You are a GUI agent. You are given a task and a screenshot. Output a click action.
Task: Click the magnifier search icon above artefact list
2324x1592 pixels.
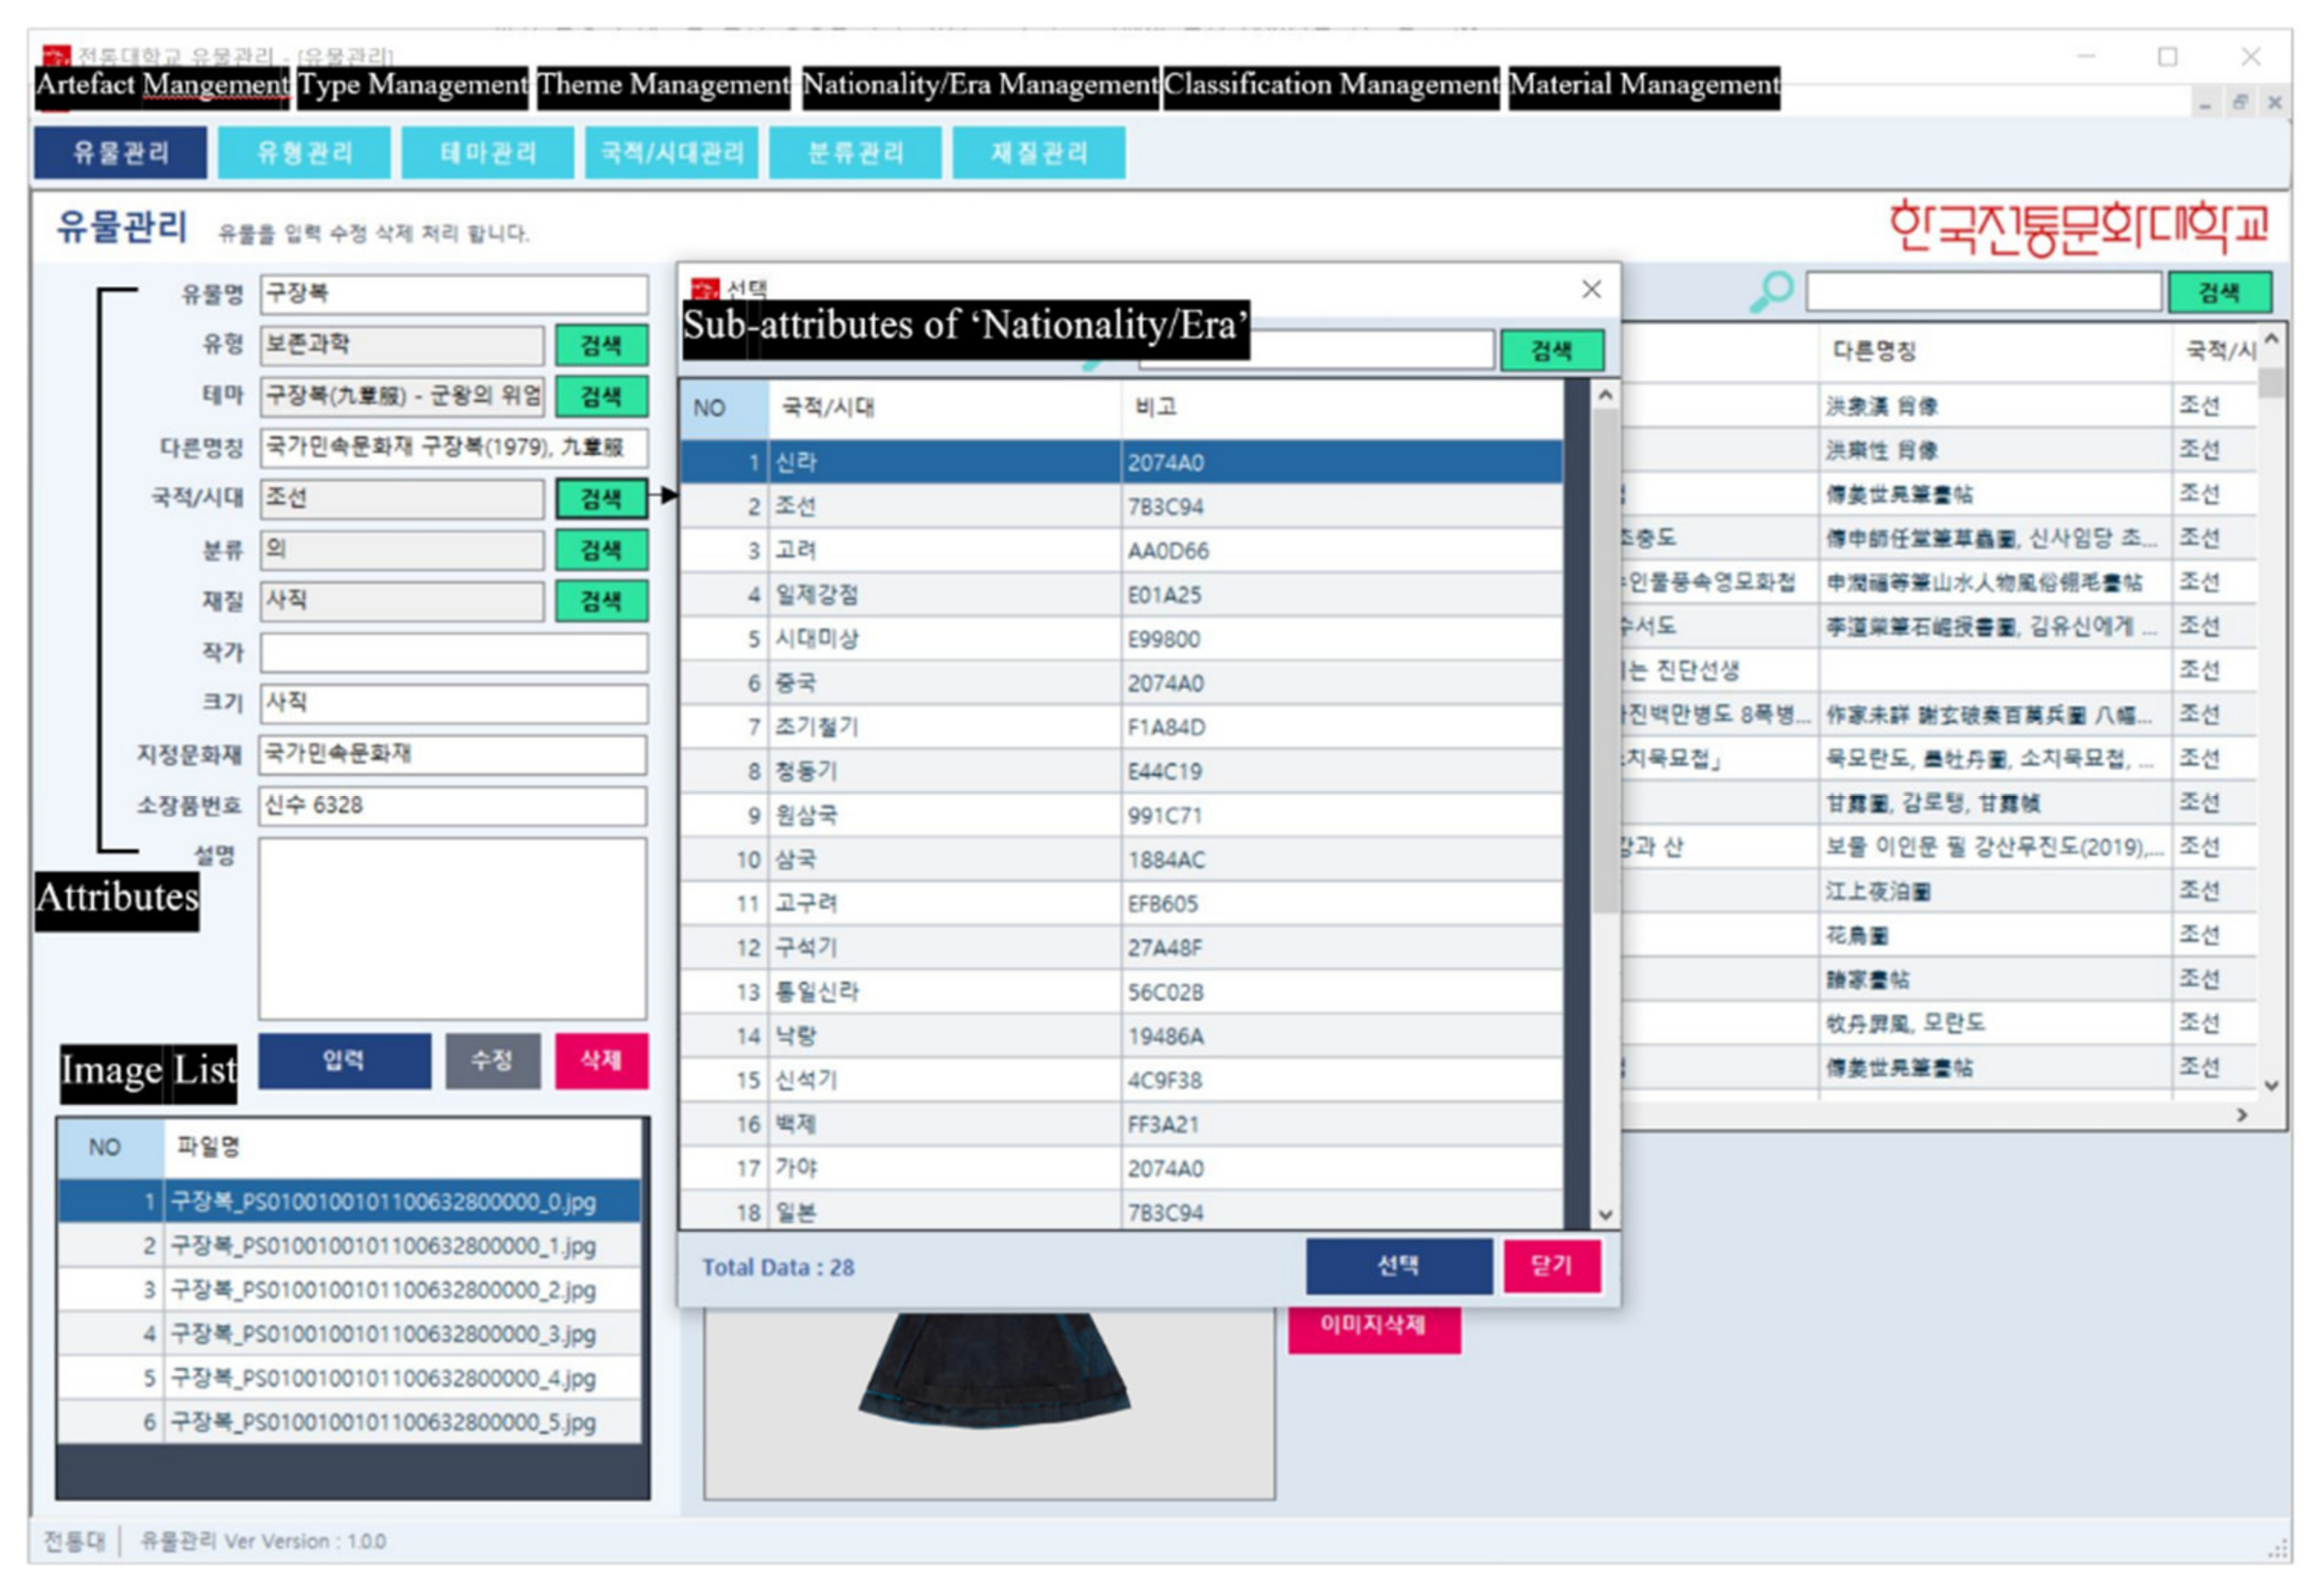1771,292
